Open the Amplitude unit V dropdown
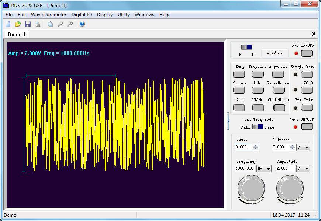This screenshot has width=321, height=221. coord(303,169)
